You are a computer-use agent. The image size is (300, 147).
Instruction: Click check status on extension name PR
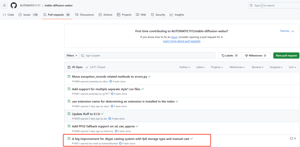tap(177, 101)
